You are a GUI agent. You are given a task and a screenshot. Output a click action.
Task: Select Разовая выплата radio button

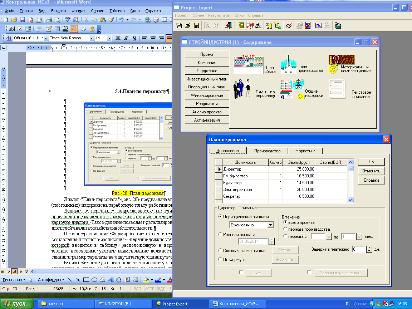(220, 234)
